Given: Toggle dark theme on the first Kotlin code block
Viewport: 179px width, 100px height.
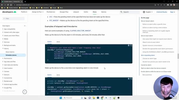Looking at the screenshot, I should pyautogui.click(x=129, y=46).
